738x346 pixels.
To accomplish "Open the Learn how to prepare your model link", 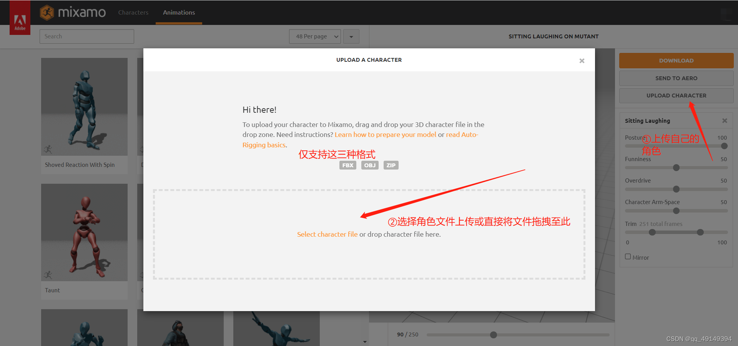I will pyautogui.click(x=385, y=135).
